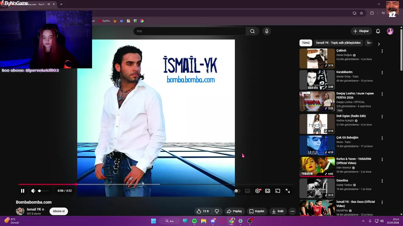Image resolution: width=403 pixels, height=226 pixels.
Task: Select İsmail YK - Topic adlı yükleyiciden chip
Action: coord(338,43)
